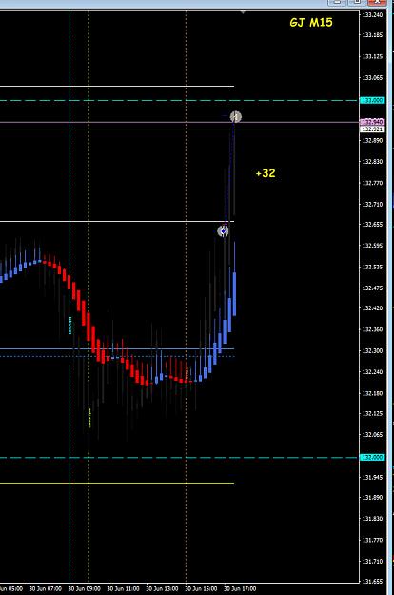Click the 131.655 price on the scale

pyautogui.click(x=372, y=582)
